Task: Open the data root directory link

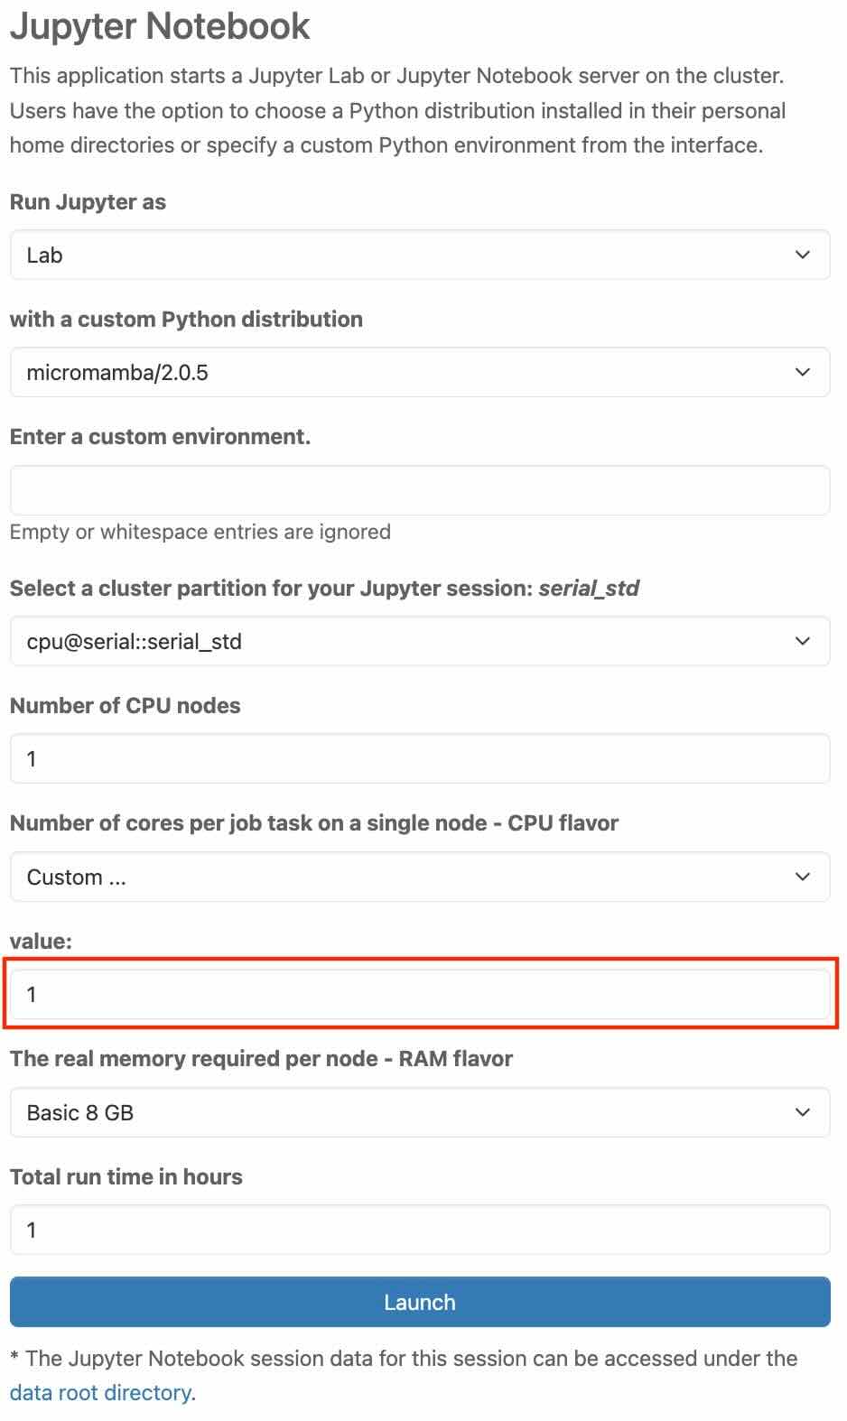Action: [x=101, y=1393]
